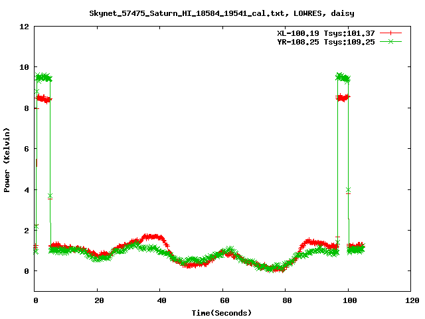This screenshot has width=425, height=319.
Task: Click the y-axis tick label 8
Action: [27, 108]
